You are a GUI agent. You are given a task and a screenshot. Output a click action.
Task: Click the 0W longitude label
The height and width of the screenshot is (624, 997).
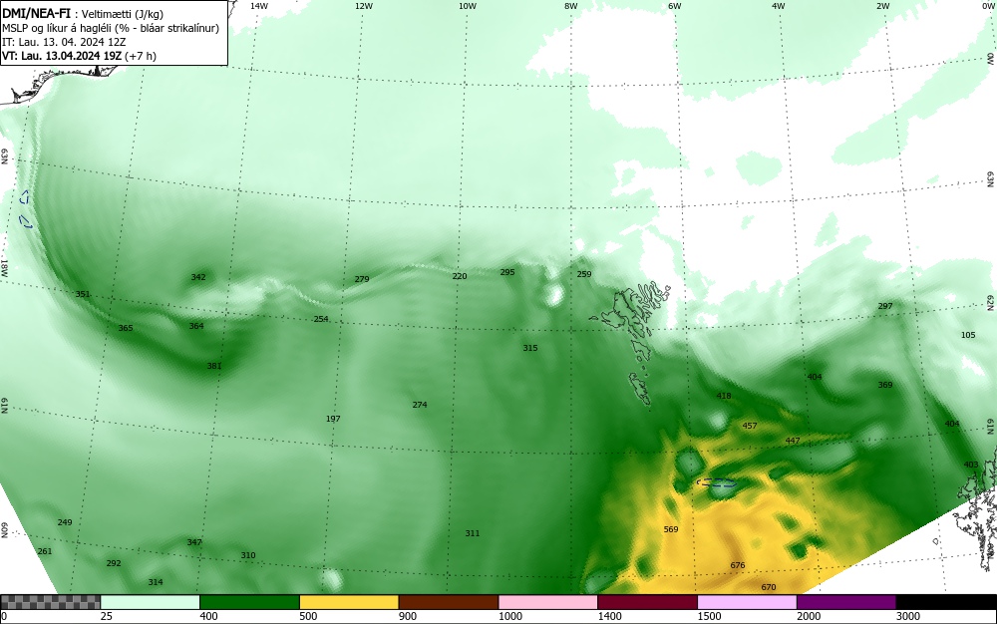[987, 6]
